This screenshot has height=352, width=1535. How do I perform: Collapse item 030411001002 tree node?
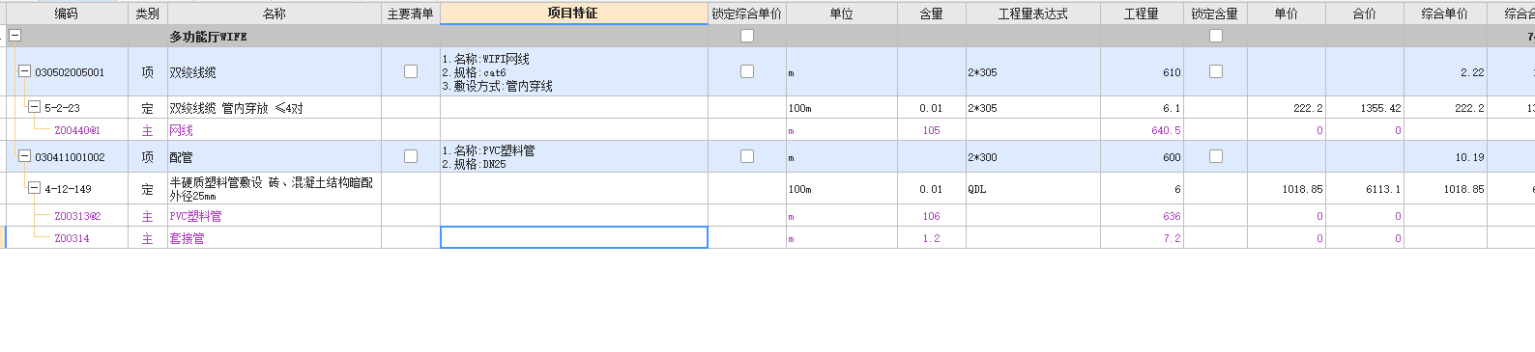[x=24, y=156]
